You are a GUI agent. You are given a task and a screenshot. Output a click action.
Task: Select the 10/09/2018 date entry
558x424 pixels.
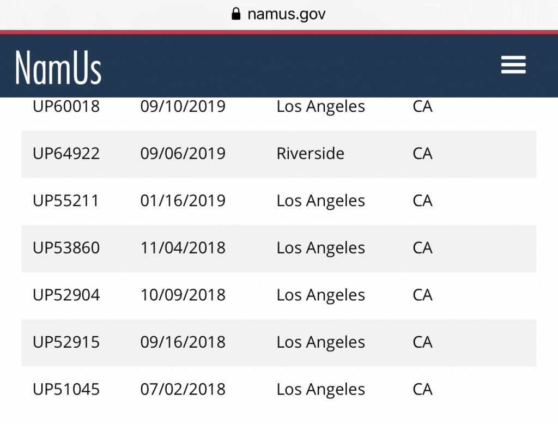(183, 295)
